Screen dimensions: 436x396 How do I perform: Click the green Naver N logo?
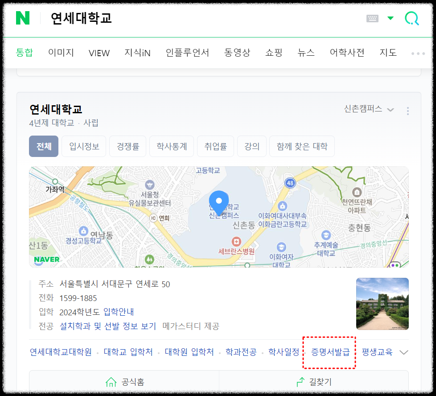tap(23, 18)
